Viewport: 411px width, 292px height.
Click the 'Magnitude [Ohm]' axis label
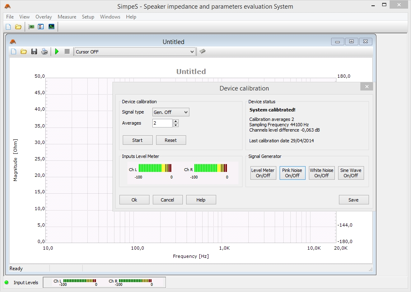[x=16, y=160]
